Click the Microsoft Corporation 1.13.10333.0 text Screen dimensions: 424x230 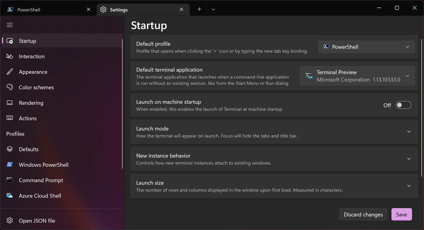(x=358, y=80)
